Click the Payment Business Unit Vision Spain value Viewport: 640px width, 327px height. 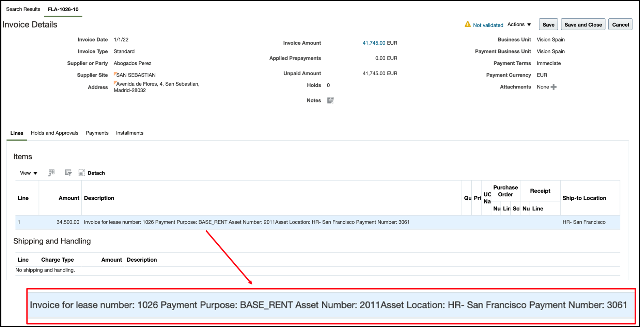(551, 51)
